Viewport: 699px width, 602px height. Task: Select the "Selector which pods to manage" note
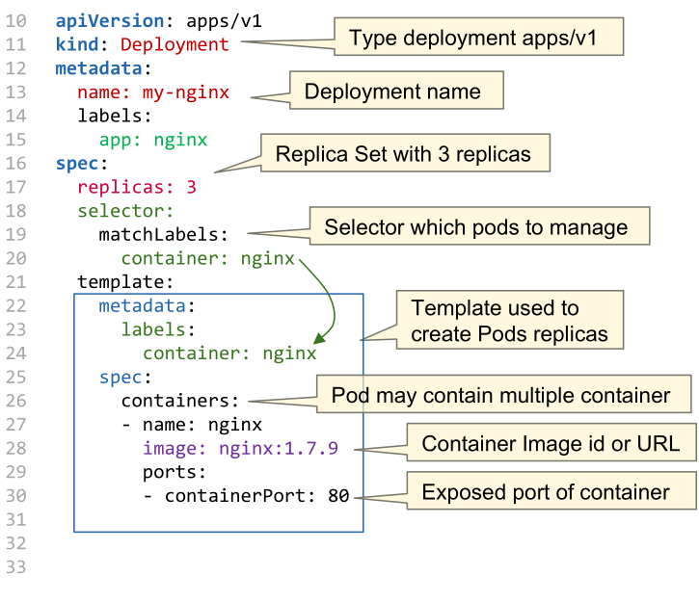pyautogui.click(x=479, y=227)
